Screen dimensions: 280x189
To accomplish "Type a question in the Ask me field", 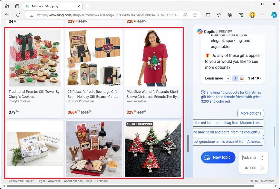I will click(x=249, y=157).
